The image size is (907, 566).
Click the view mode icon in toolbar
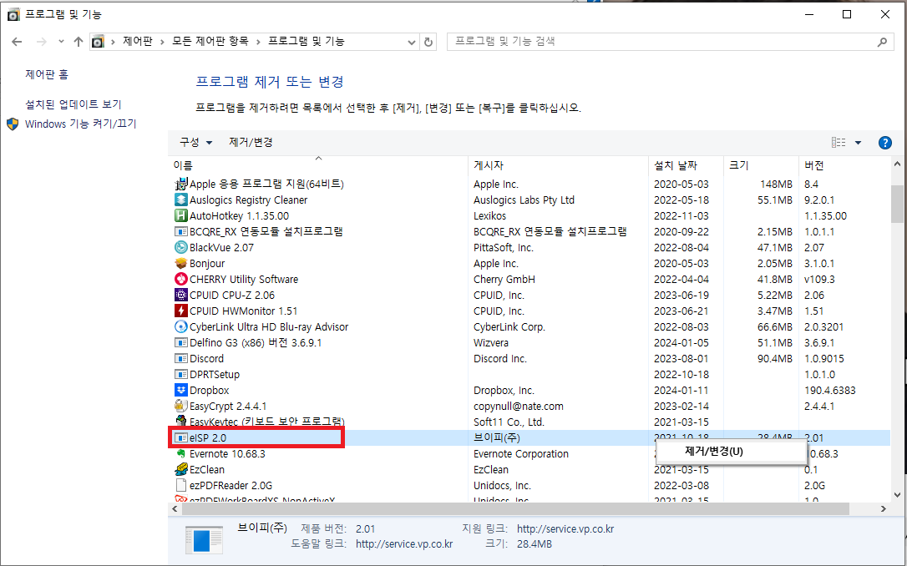(839, 143)
